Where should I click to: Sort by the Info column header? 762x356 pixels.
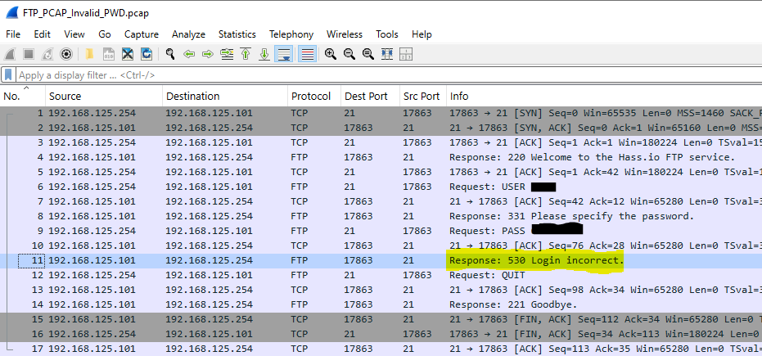point(604,97)
